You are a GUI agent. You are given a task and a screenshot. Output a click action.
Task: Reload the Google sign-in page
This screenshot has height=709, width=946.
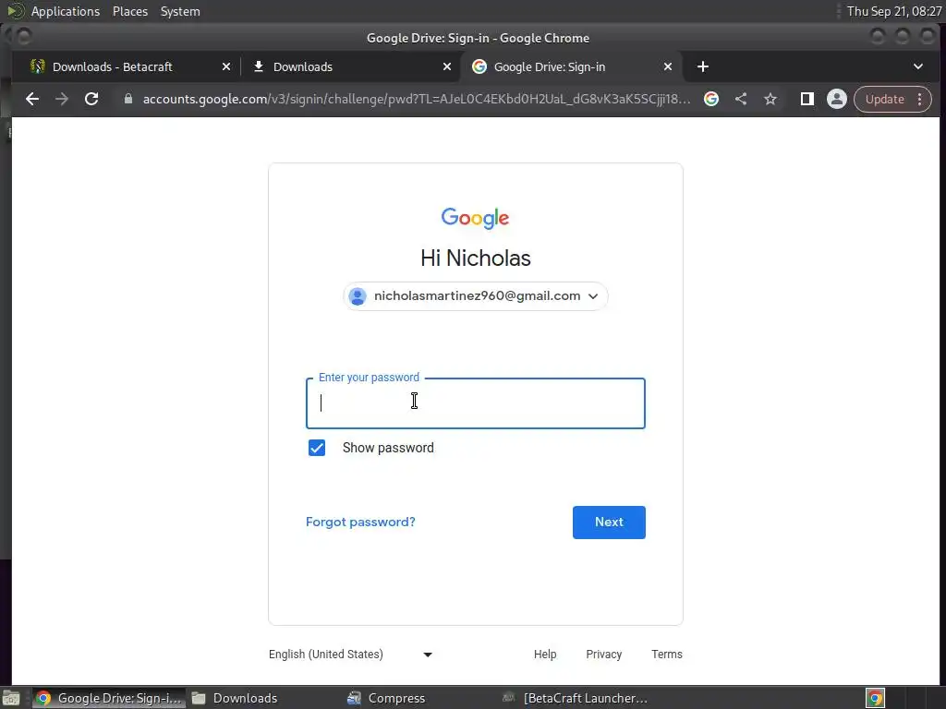click(91, 99)
